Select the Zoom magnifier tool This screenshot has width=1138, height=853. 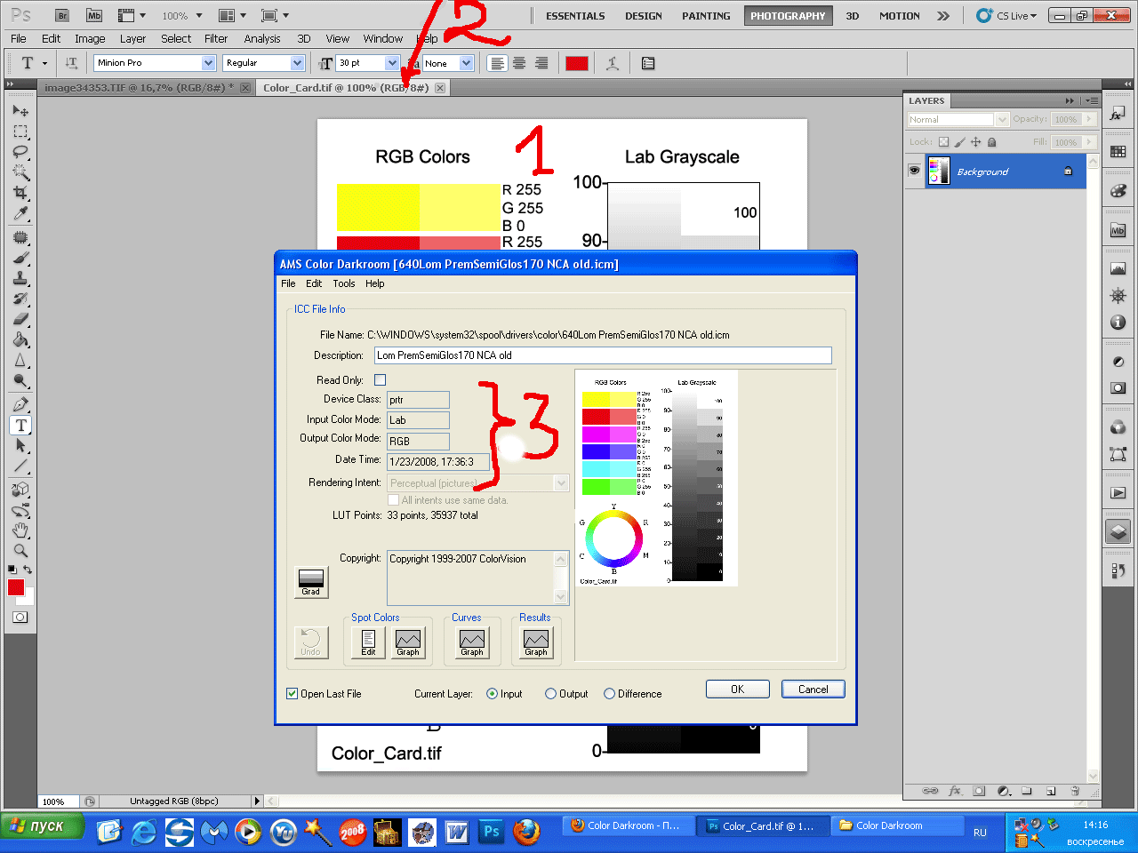[x=20, y=551]
